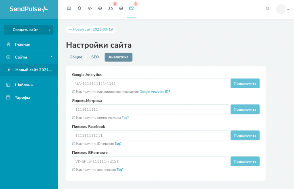
Task: Click the globe icon beside Сайты
Action: click(8, 57)
